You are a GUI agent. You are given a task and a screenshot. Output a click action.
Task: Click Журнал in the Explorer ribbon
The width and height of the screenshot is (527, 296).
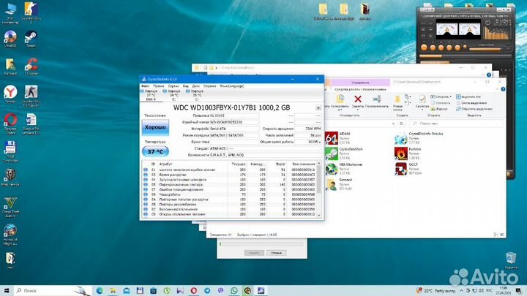pos(439,109)
